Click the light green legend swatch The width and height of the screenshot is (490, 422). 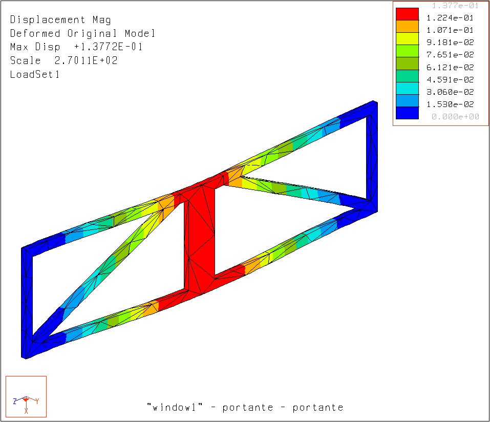tap(407, 51)
